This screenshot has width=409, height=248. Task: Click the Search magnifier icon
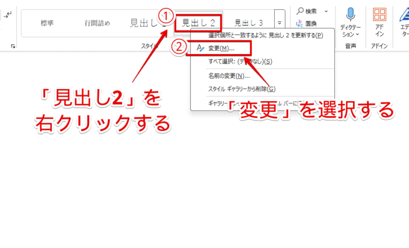(301, 11)
